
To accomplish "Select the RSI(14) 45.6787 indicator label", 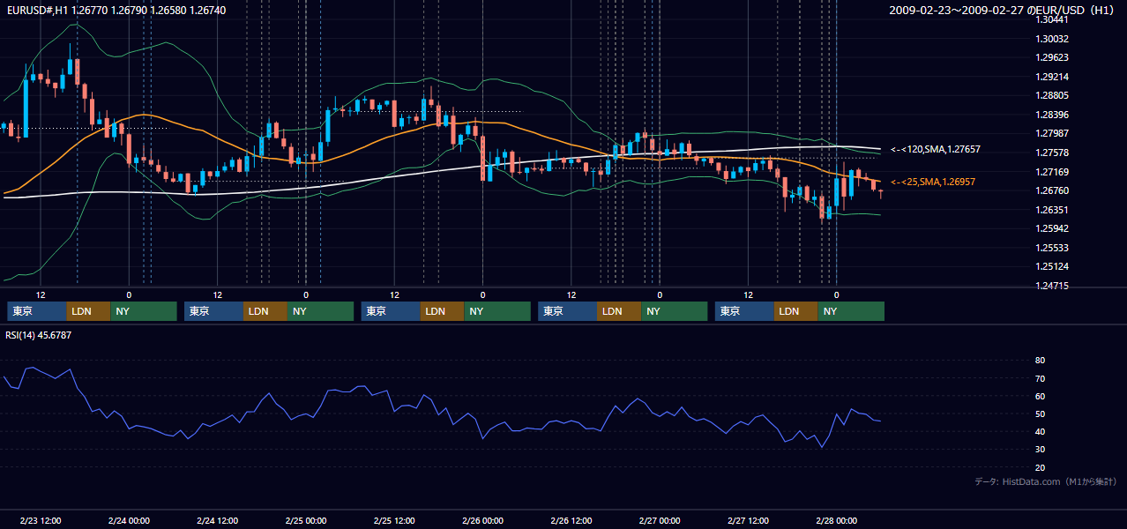I will (39, 335).
